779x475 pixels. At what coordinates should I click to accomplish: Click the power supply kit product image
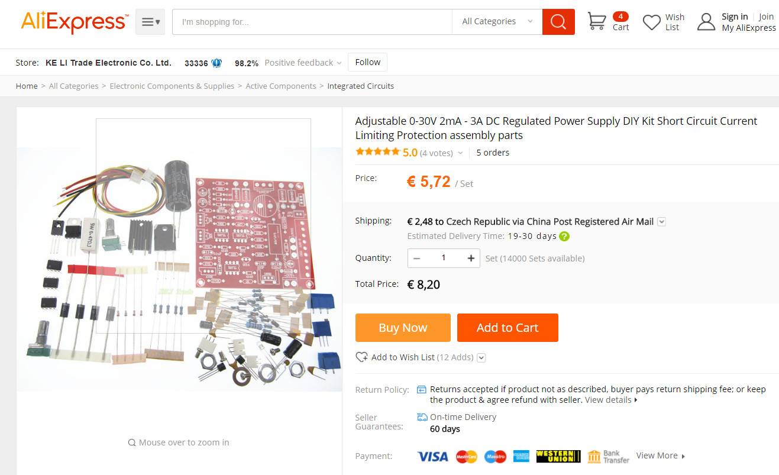pyautogui.click(x=179, y=269)
